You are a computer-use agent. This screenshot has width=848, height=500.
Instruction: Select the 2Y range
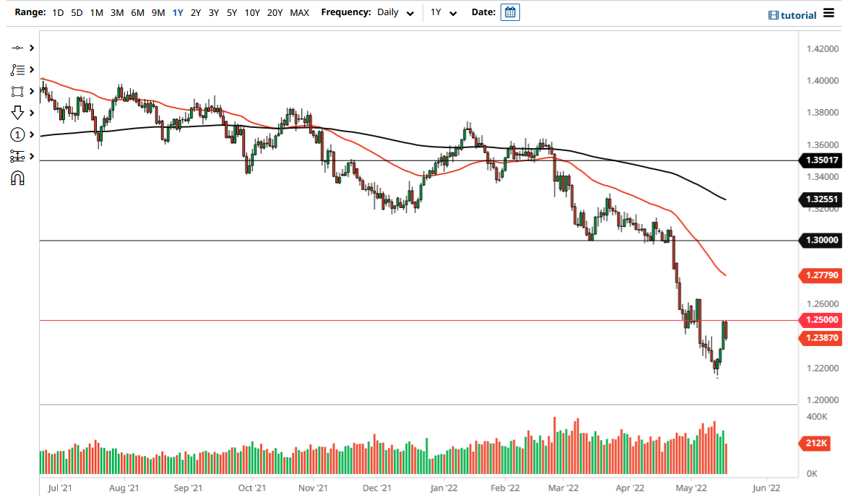click(196, 12)
